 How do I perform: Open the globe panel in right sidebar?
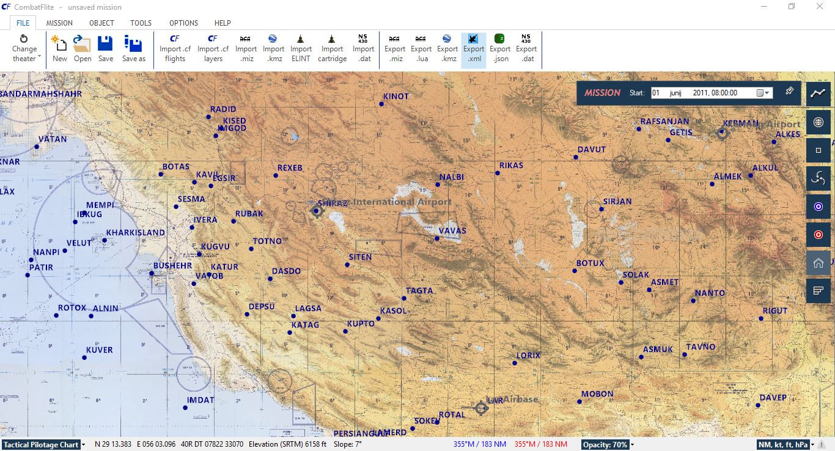[818, 122]
